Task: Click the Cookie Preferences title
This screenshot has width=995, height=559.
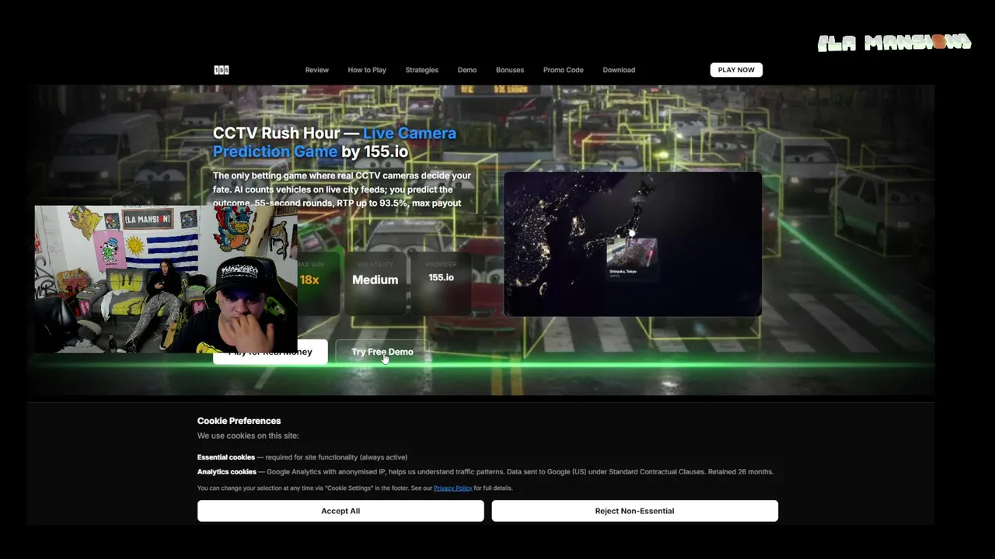Action: point(239,421)
